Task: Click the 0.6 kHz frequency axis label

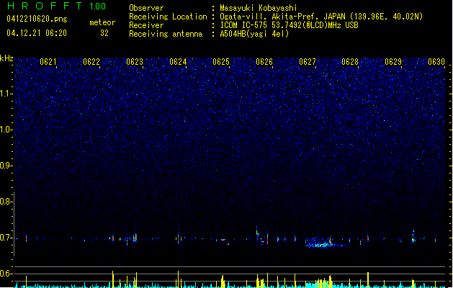Action: [6, 274]
